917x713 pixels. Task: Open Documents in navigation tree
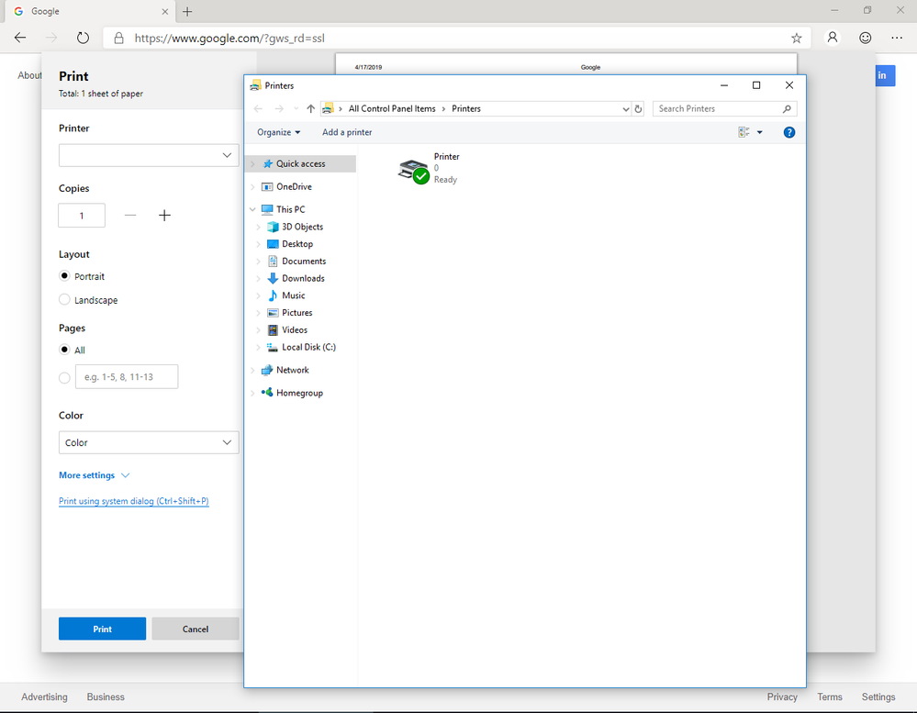tap(304, 262)
